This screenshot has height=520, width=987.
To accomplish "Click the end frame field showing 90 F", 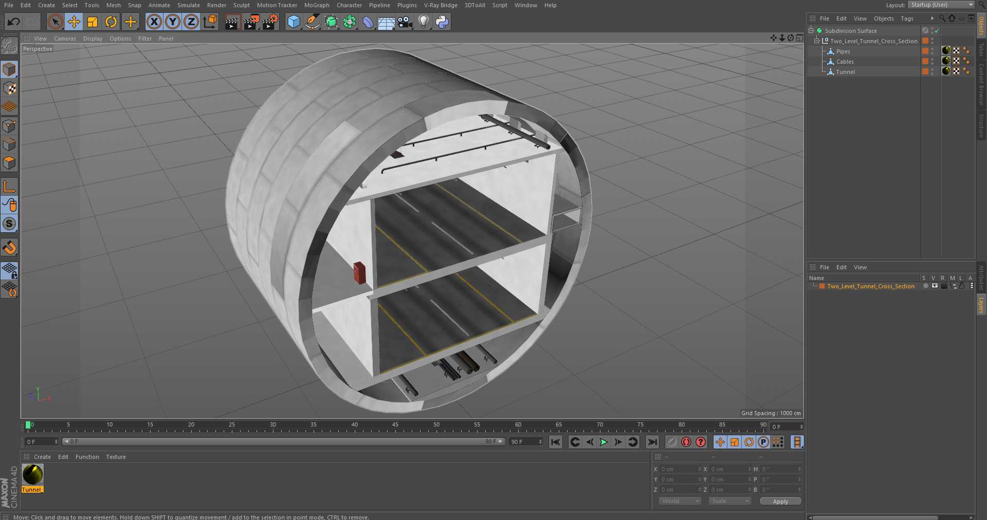I will click(x=525, y=442).
